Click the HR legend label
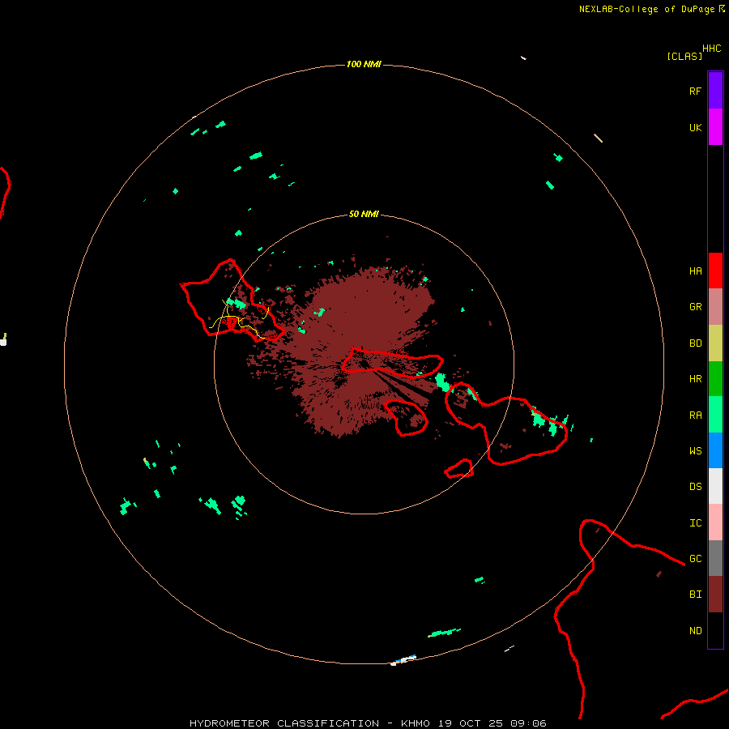The width and height of the screenshot is (729, 729). (x=695, y=379)
